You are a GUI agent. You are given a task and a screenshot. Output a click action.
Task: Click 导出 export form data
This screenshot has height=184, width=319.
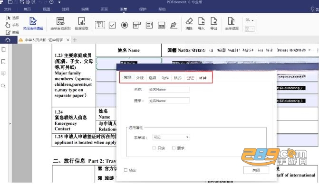coord(213,24)
